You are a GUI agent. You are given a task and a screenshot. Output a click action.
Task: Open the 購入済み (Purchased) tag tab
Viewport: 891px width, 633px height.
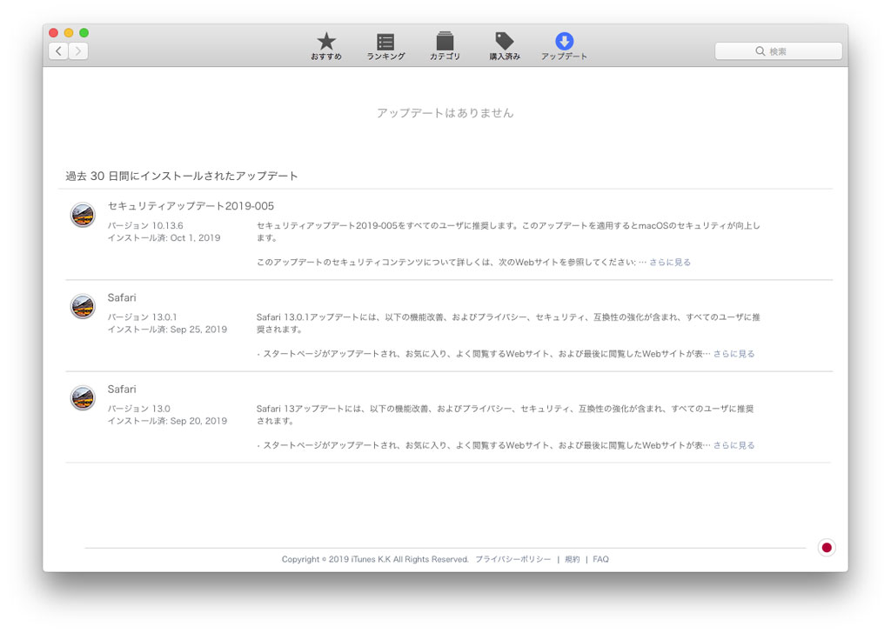pos(505,46)
